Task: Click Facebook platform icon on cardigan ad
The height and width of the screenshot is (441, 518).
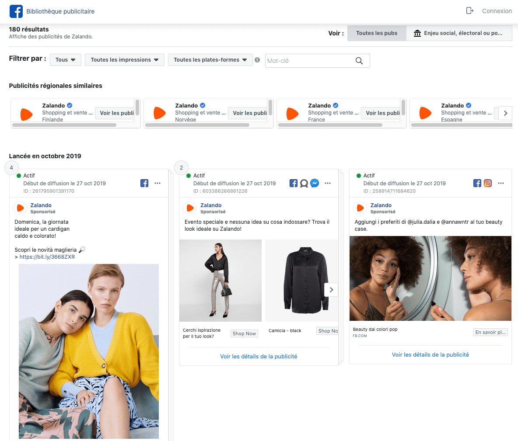Action: pyautogui.click(x=144, y=183)
